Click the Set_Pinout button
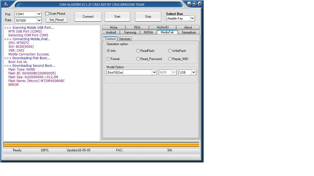 point(56,20)
